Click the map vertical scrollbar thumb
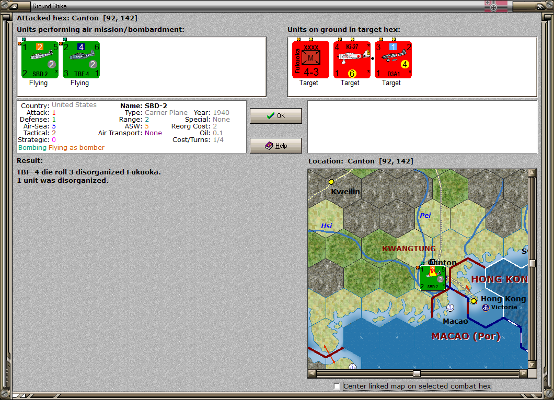Viewport: 554px width, 400px height. [x=532, y=263]
